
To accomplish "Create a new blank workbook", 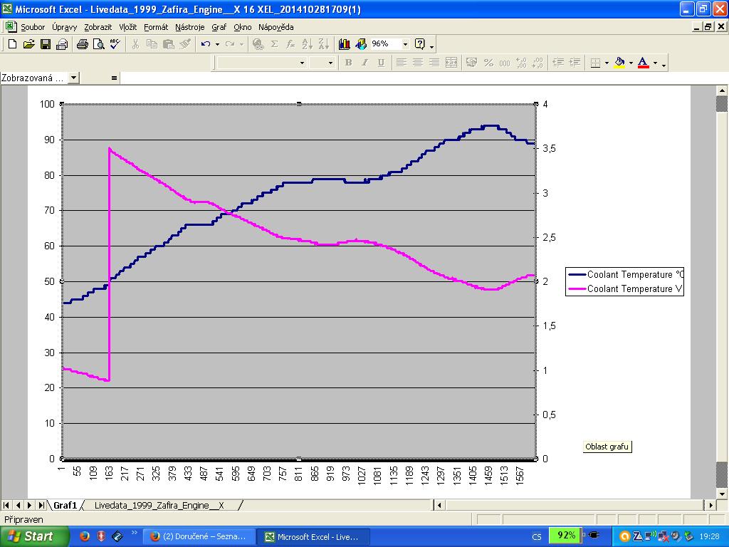I will point(12,44).
